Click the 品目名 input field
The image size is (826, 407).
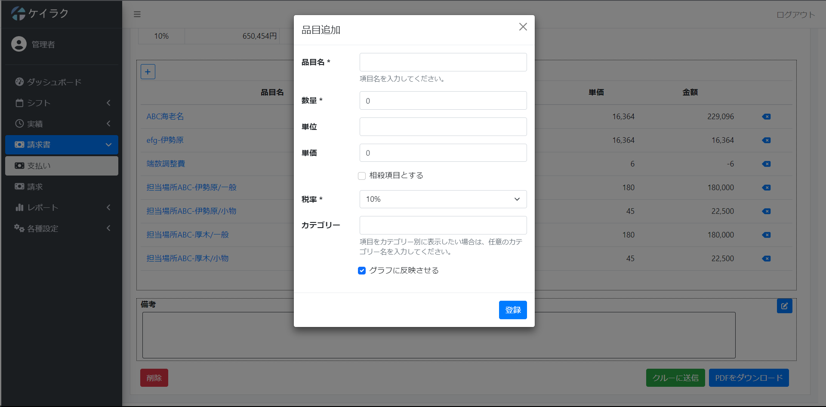click(443, 62)
